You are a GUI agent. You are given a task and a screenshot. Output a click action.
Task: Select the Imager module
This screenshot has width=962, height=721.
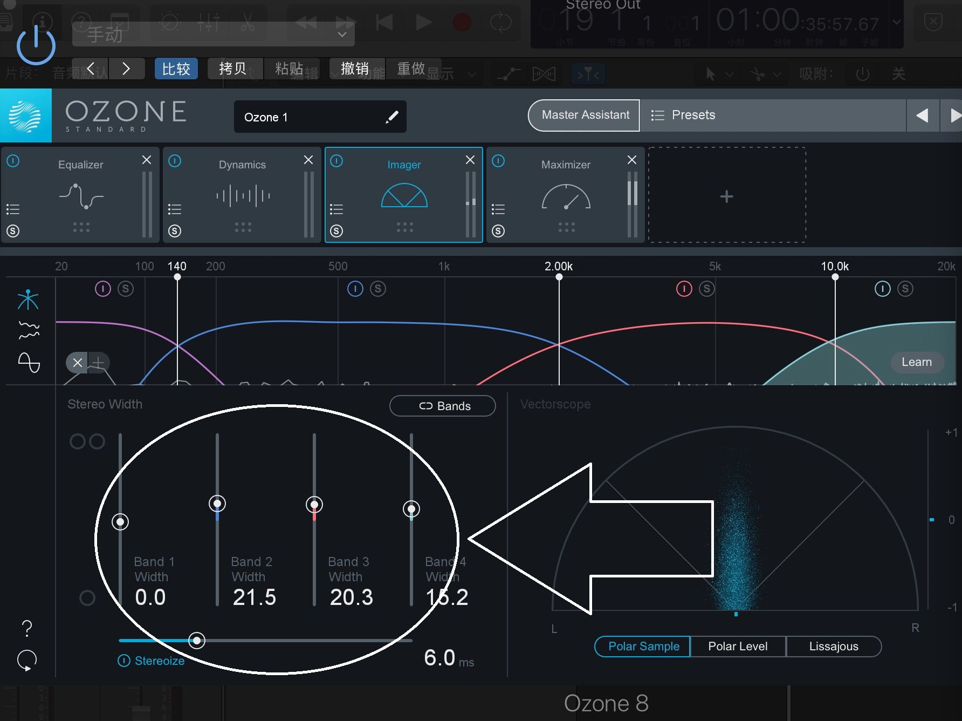point(404,195)
